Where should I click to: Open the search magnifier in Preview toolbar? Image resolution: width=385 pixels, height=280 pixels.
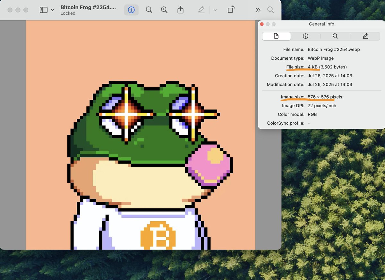pos(270,10)
